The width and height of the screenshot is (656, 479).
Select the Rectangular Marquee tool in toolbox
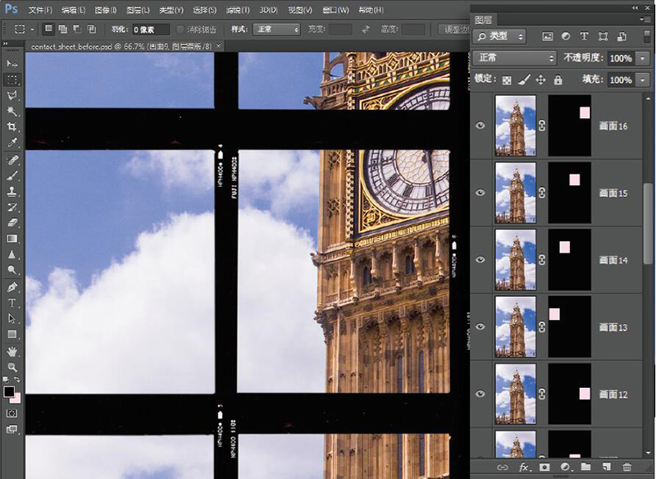[12, 80]
